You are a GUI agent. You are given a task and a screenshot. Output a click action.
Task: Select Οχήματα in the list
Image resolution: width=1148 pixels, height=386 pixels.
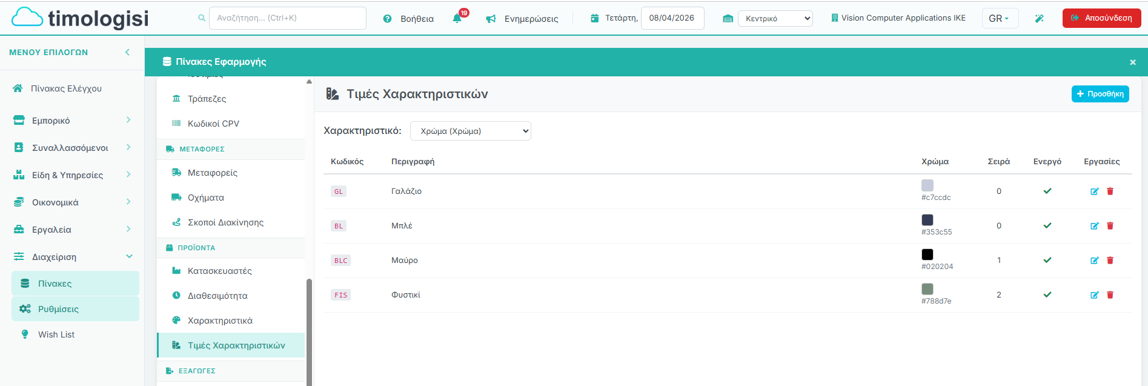231,198
